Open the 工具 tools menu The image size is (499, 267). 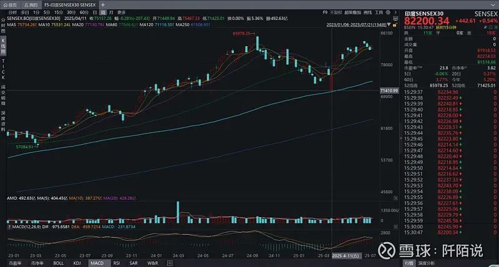(x=379, y=12)
